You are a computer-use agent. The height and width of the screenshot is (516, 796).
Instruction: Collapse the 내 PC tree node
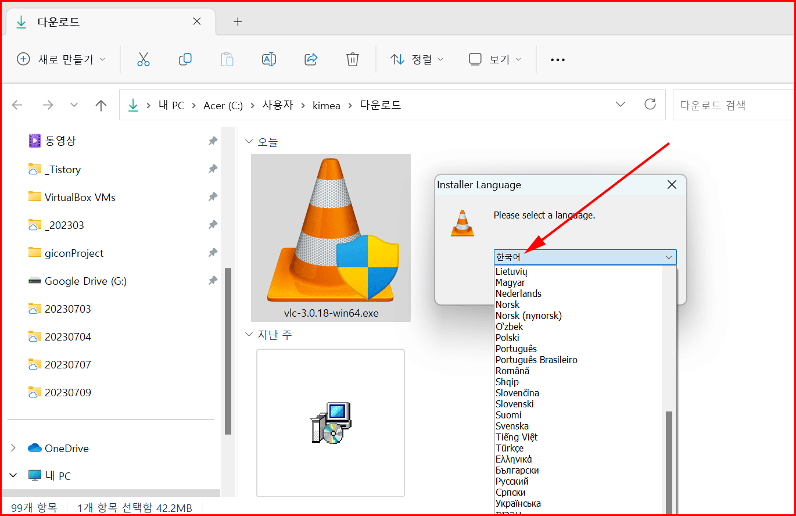tap(13, 476)
